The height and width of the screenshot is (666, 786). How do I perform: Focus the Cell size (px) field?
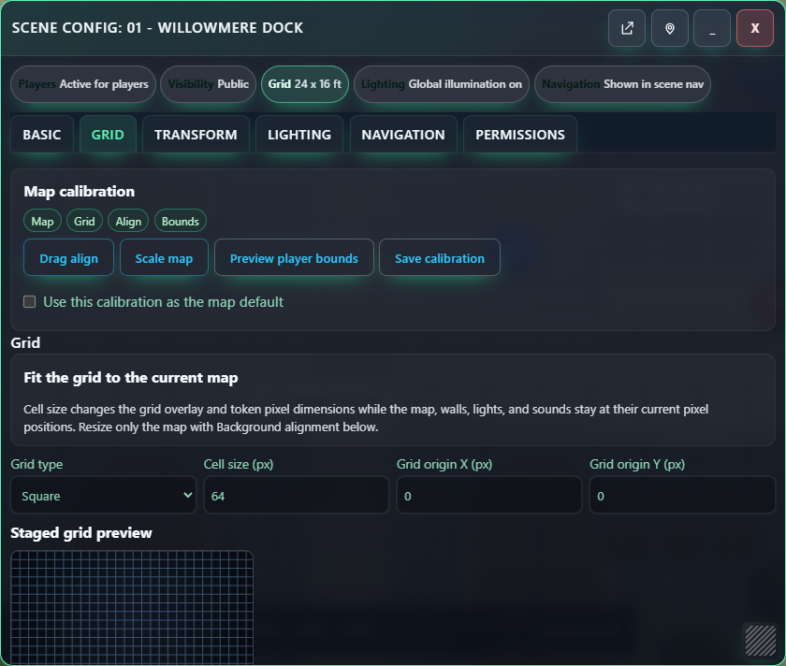(x=297, y=495)
